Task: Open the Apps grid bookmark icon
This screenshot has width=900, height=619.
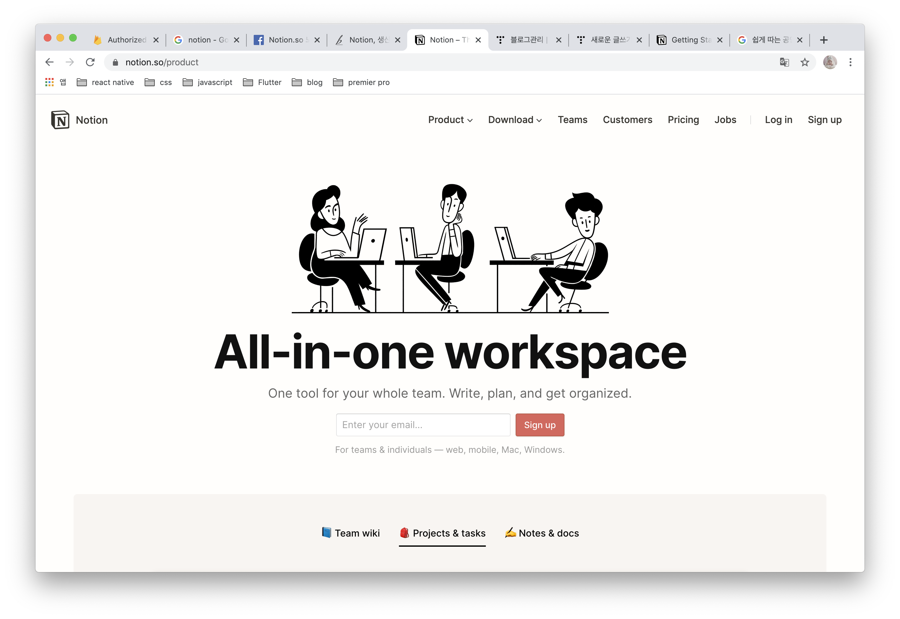Action: [49, 82]
